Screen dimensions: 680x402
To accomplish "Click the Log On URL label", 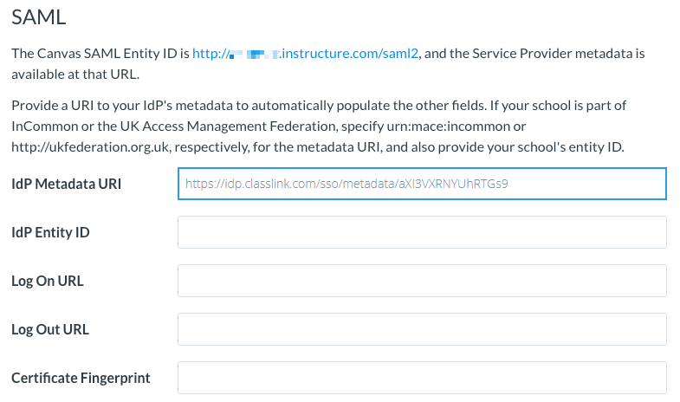I will click(x=48, y=281).
